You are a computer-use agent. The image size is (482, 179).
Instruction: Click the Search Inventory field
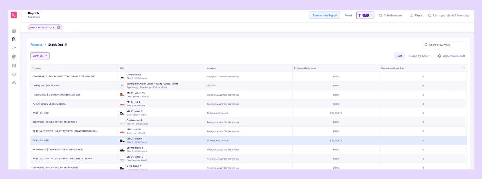pyautogui.click(x=444, y=45)
